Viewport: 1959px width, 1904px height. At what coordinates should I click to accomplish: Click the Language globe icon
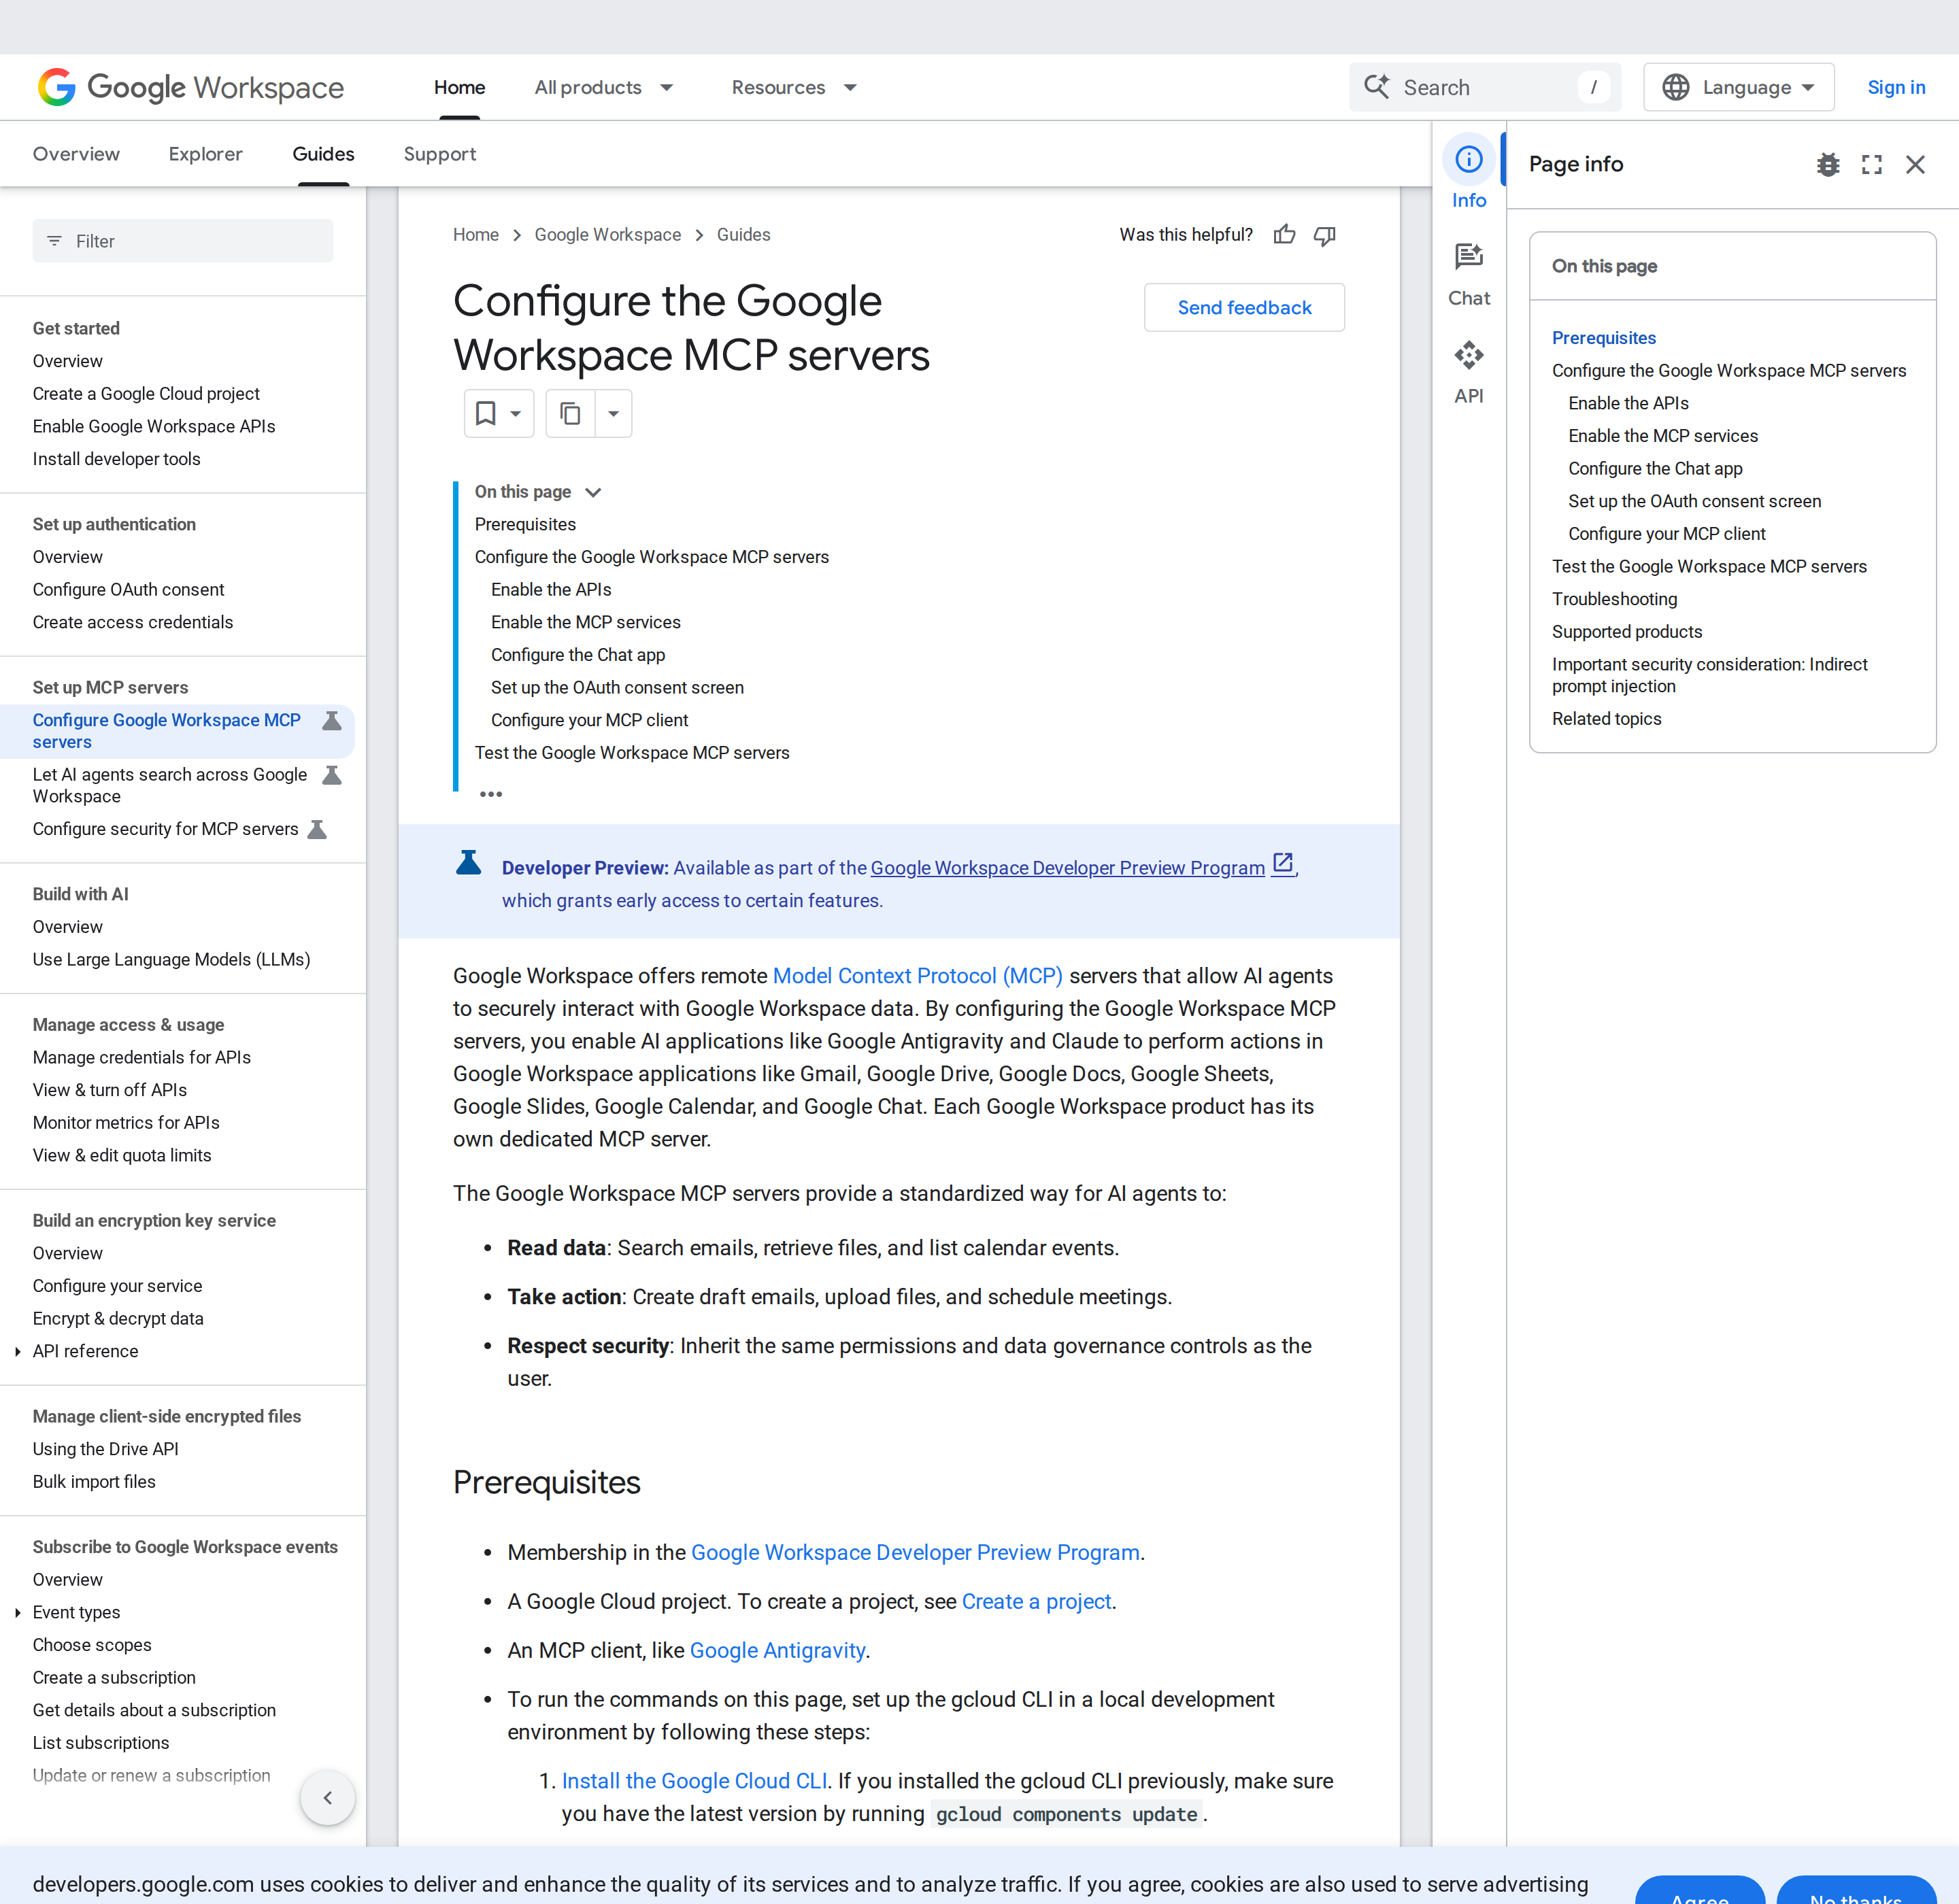(1676, 87)
